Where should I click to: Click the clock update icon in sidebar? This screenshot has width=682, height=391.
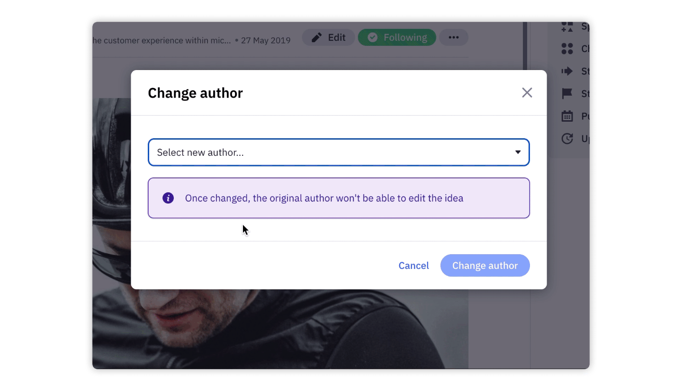(x=567, y=138)
